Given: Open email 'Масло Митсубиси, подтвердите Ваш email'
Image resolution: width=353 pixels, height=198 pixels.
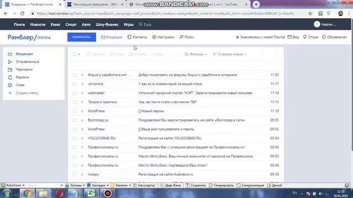Looking at the screenshot, I should tap(173, 166).
